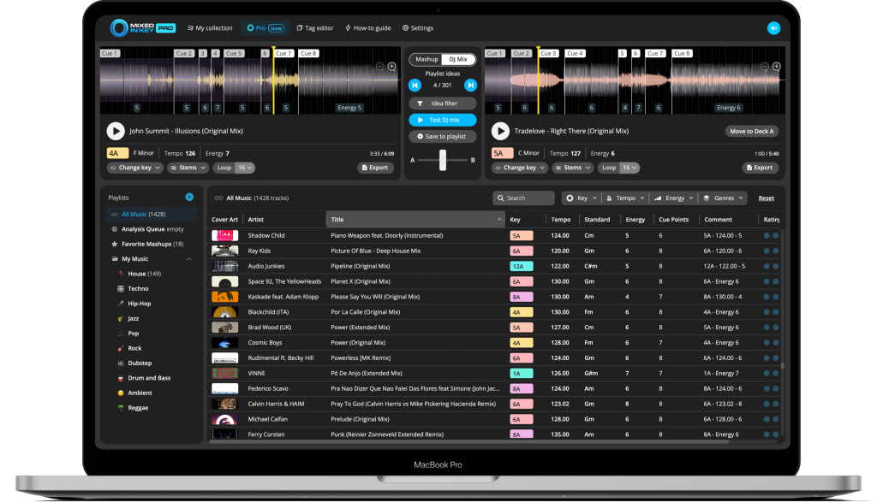
Task: Click Move to Deck A button
Action: pos(751,131)
